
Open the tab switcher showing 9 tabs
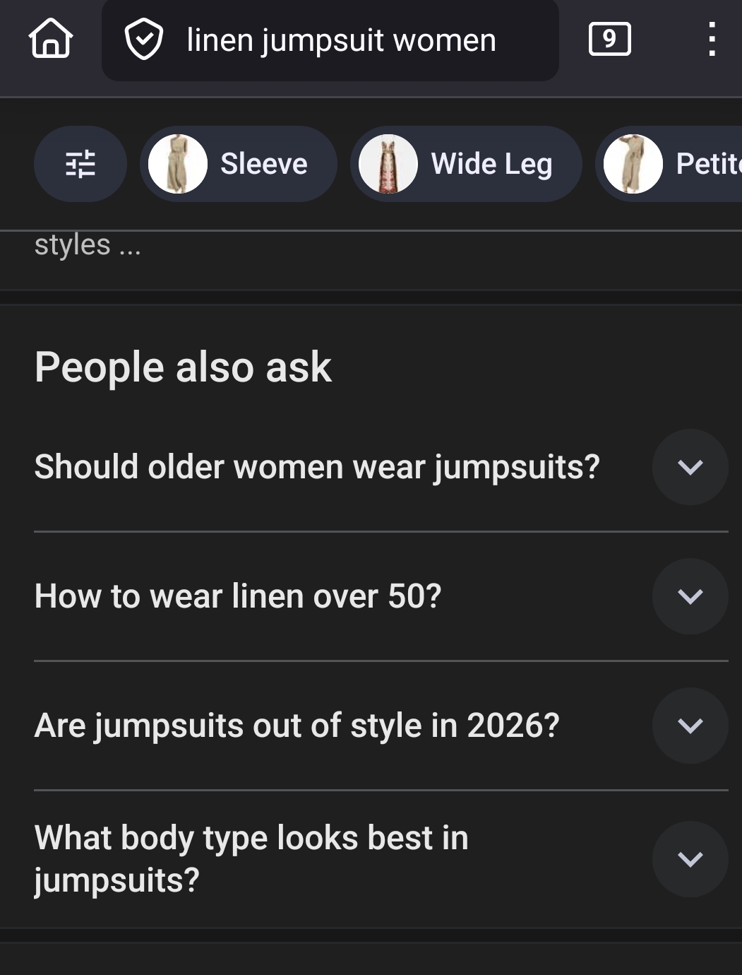coord(609,39)
